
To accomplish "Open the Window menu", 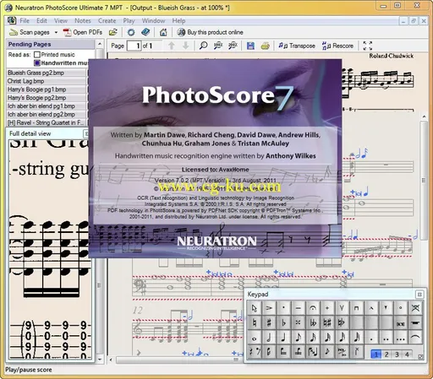I will coord(153,20).
